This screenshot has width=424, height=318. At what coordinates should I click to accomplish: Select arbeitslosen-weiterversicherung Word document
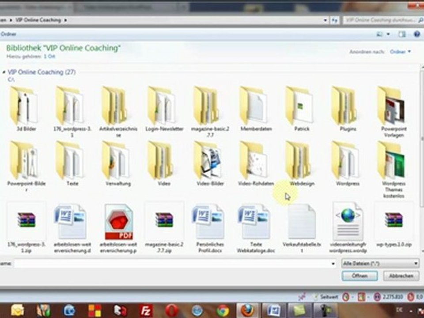(72, 228)
